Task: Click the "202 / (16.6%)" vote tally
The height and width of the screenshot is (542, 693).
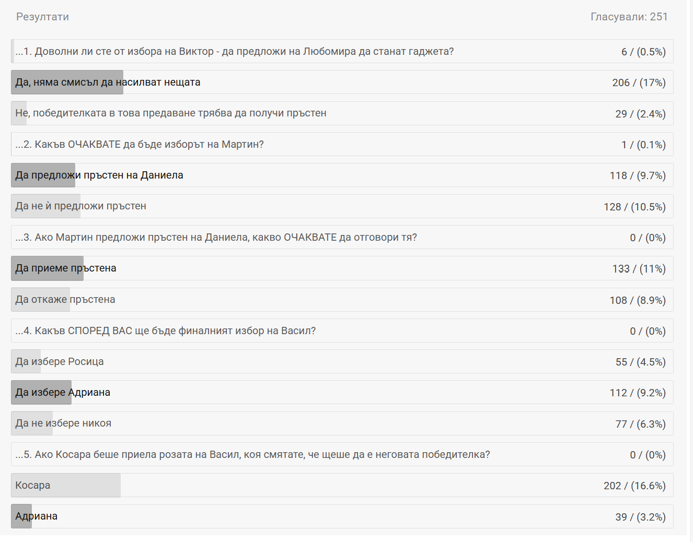Action: coord(634,486)
